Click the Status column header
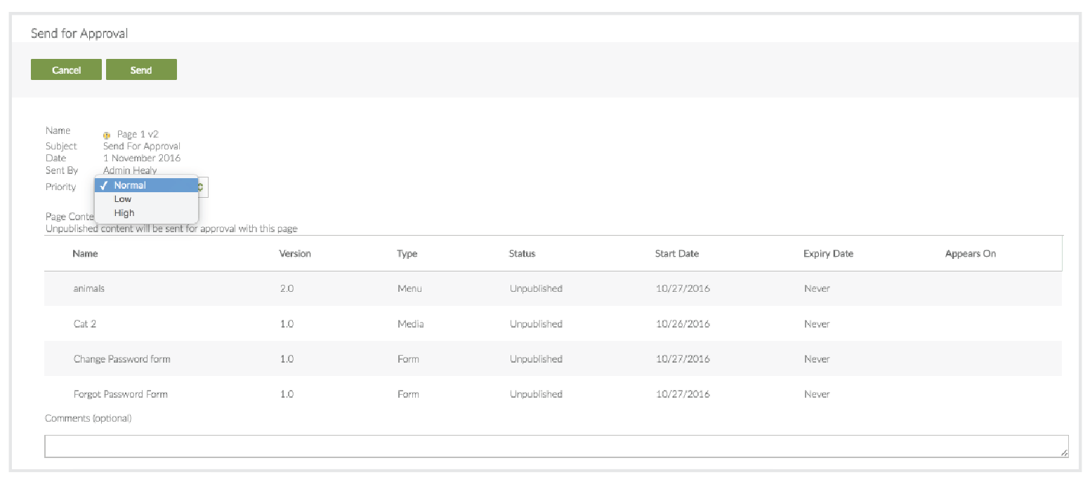The height and width of the screenshot is (484, 1090). pos(522,254)
